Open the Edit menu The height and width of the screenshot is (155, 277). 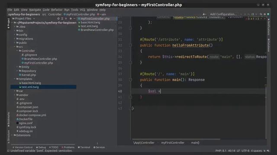tap(16, 10)
